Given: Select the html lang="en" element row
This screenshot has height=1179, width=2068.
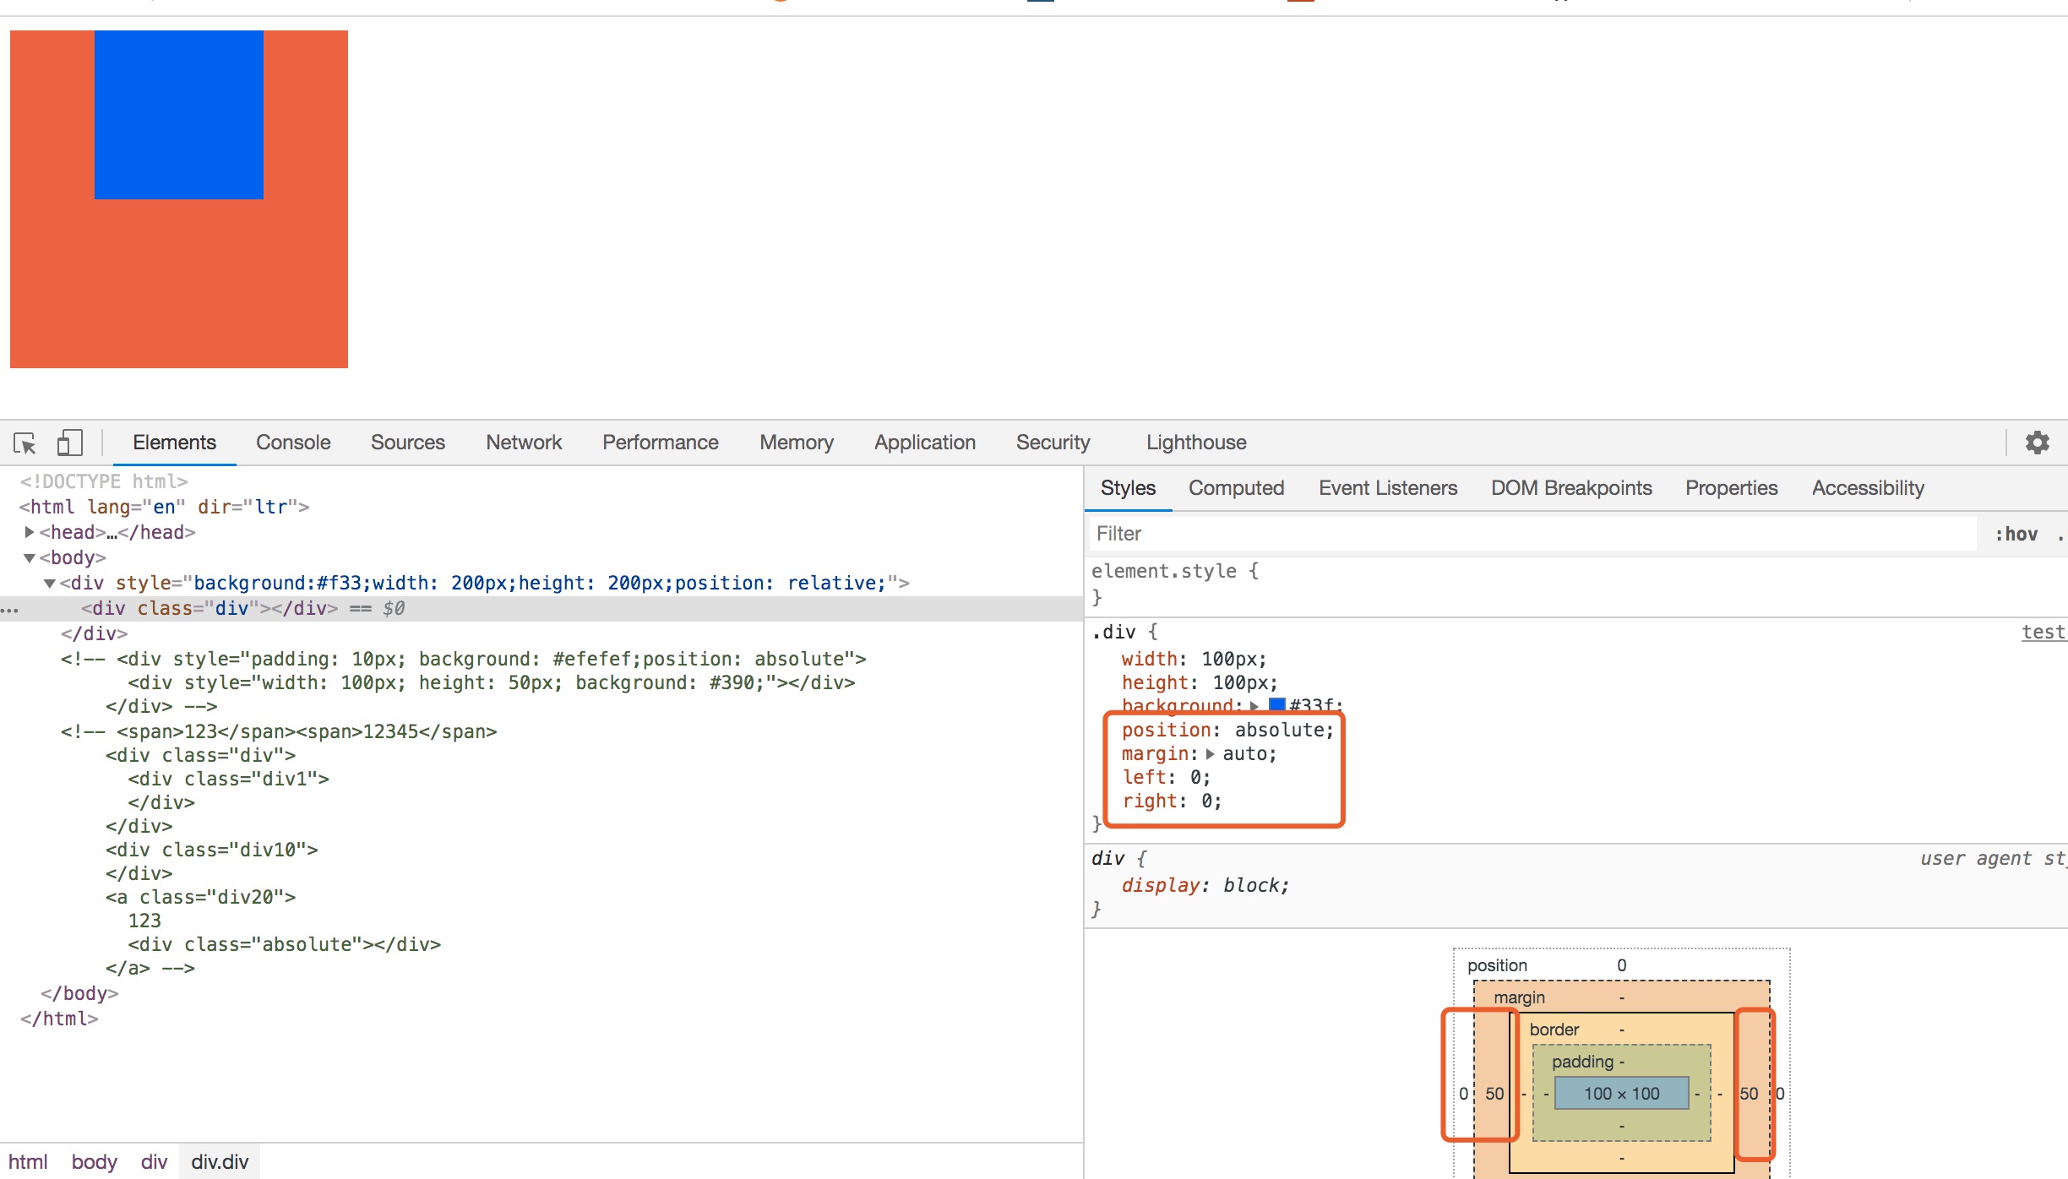Looking at the screenshot, I should (165, 507).
